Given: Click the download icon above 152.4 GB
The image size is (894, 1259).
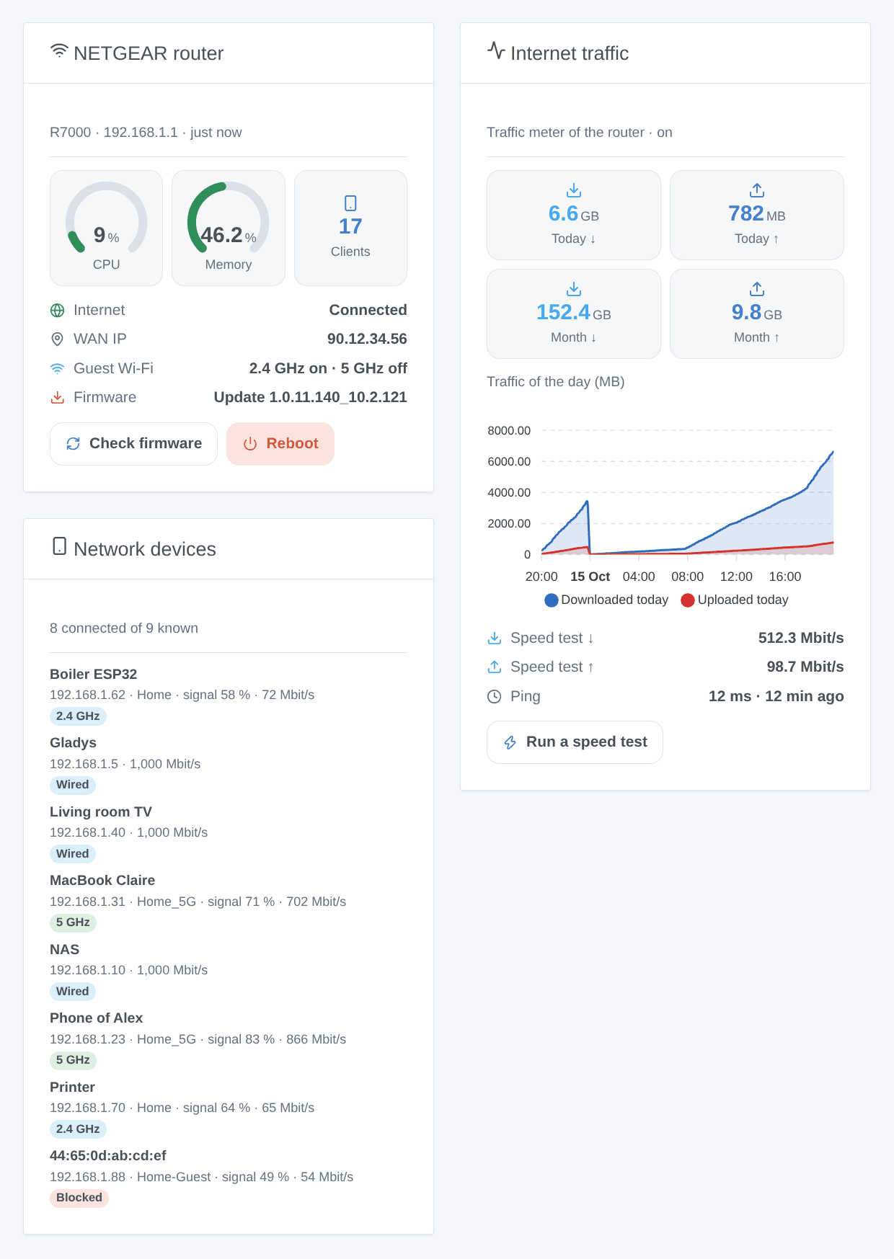Looking at the screenshot, I should pos(574,289).
